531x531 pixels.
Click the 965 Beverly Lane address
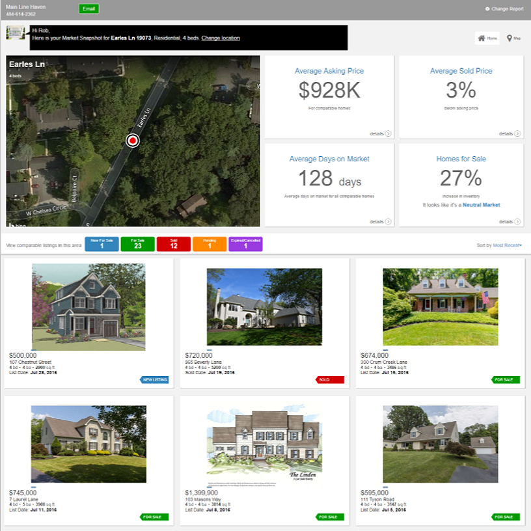[203, 362]
